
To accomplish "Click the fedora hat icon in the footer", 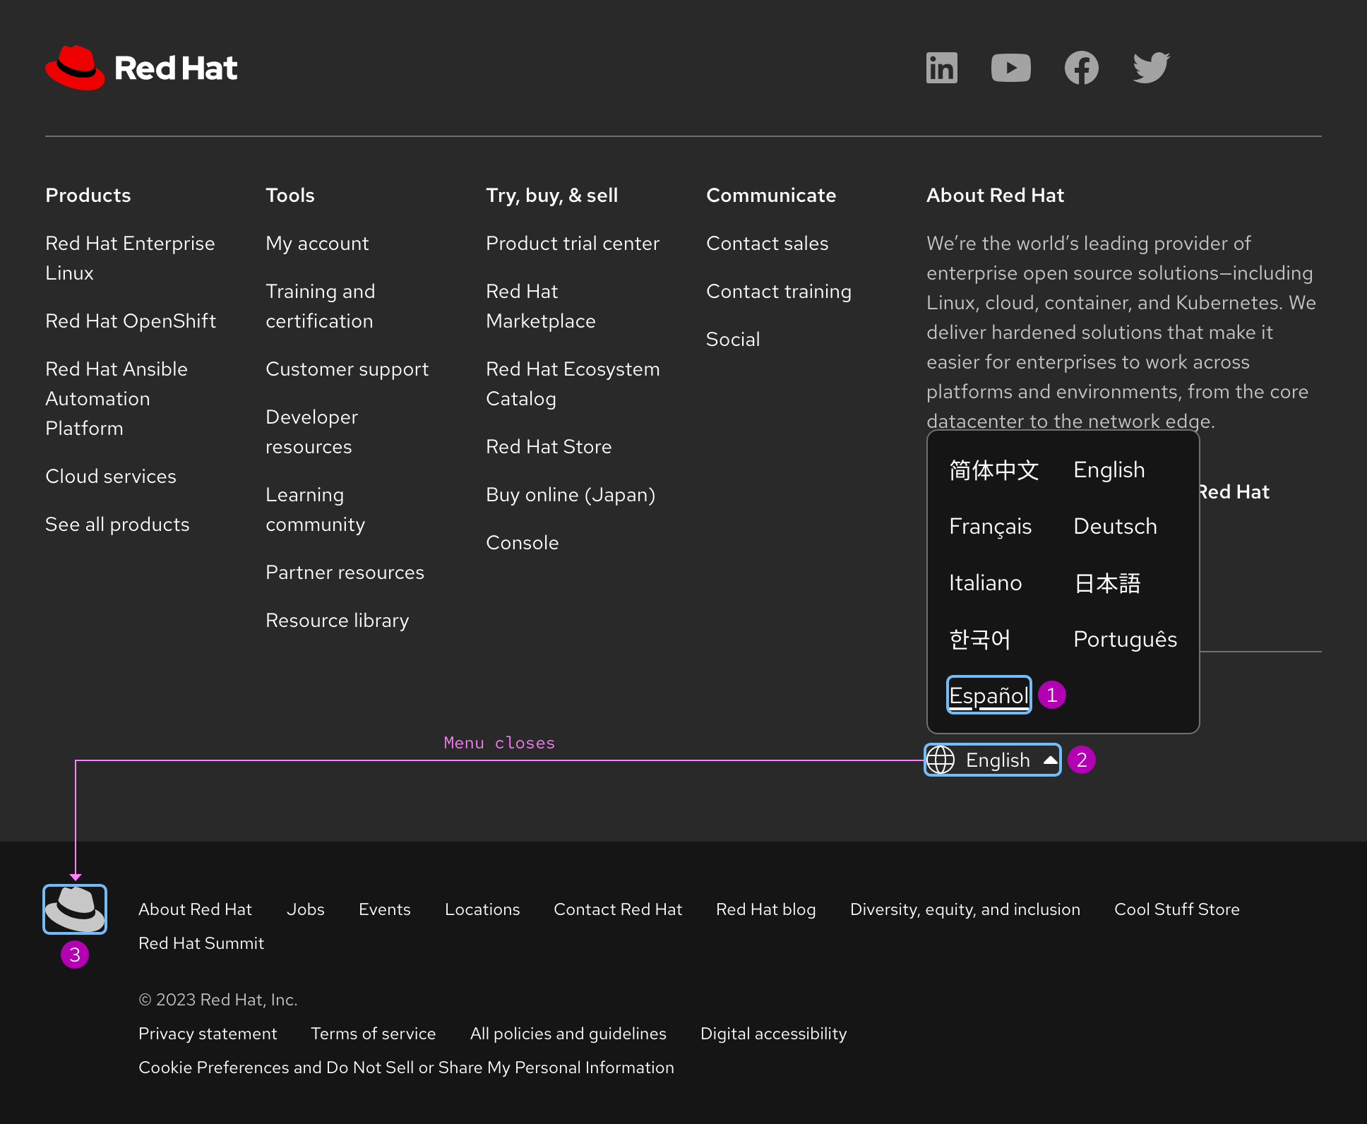I will pyautogui.click(x=75, y=908).
